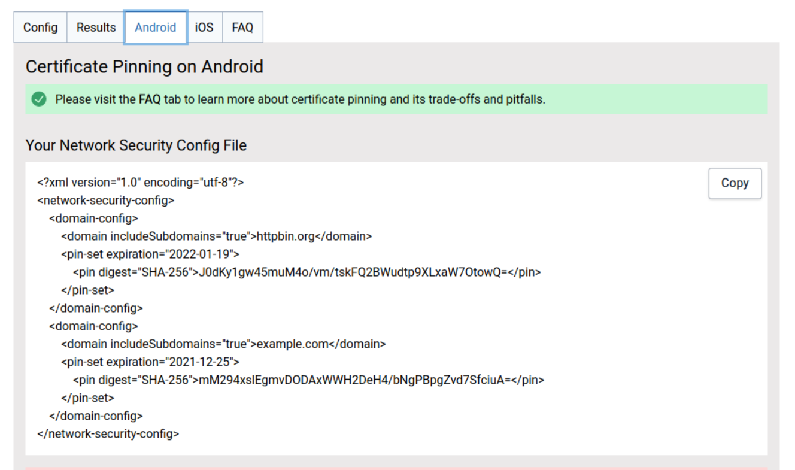Viewport: 795px width, 470px height.
Task: Click the green checkmark icon in notice
Action: 39,99
